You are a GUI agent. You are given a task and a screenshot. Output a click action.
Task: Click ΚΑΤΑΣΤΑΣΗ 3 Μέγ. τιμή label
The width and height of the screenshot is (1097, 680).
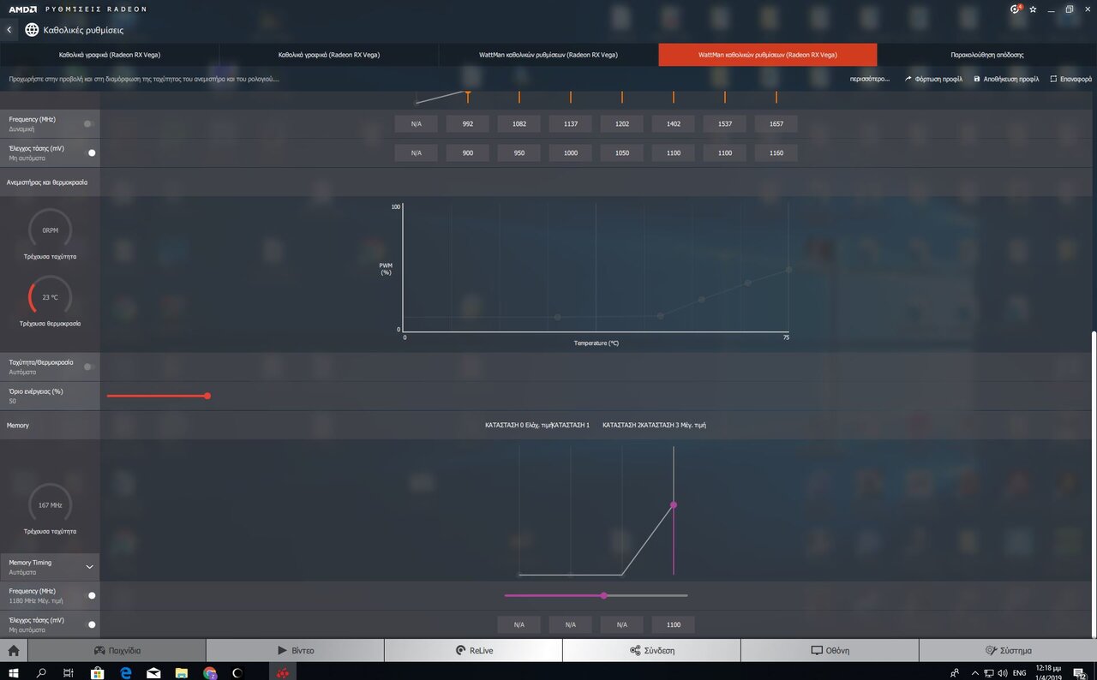[673, 425]
